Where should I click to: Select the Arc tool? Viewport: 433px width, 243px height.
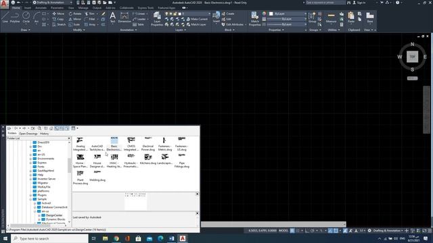(36, 18)
